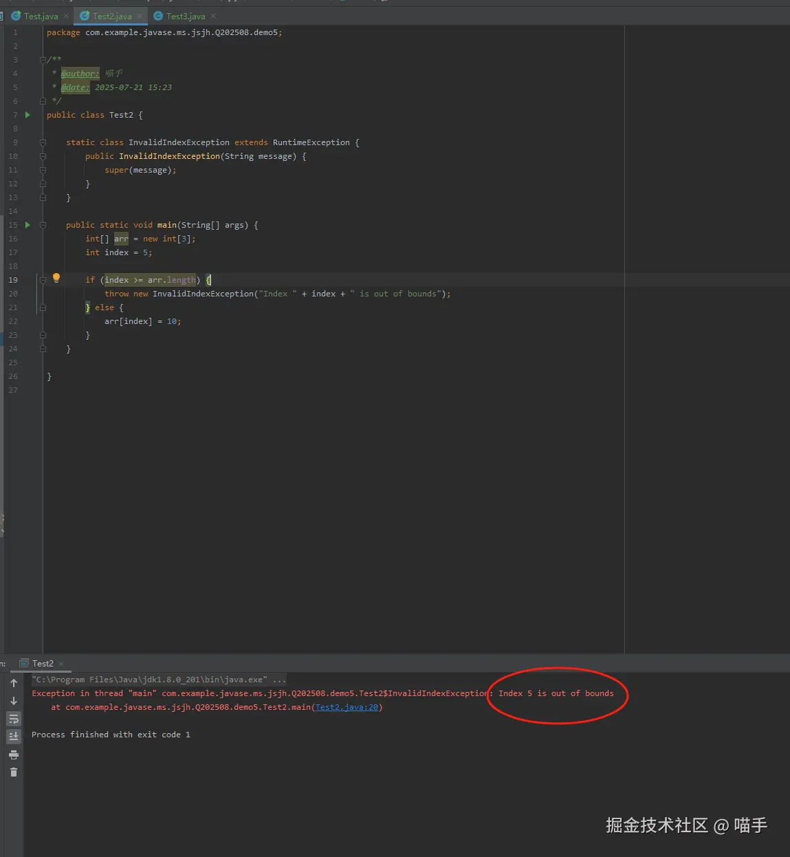The width and height of the screenshot is (790, 857).
Task: Print the Run console output
Action: [14, 755]
